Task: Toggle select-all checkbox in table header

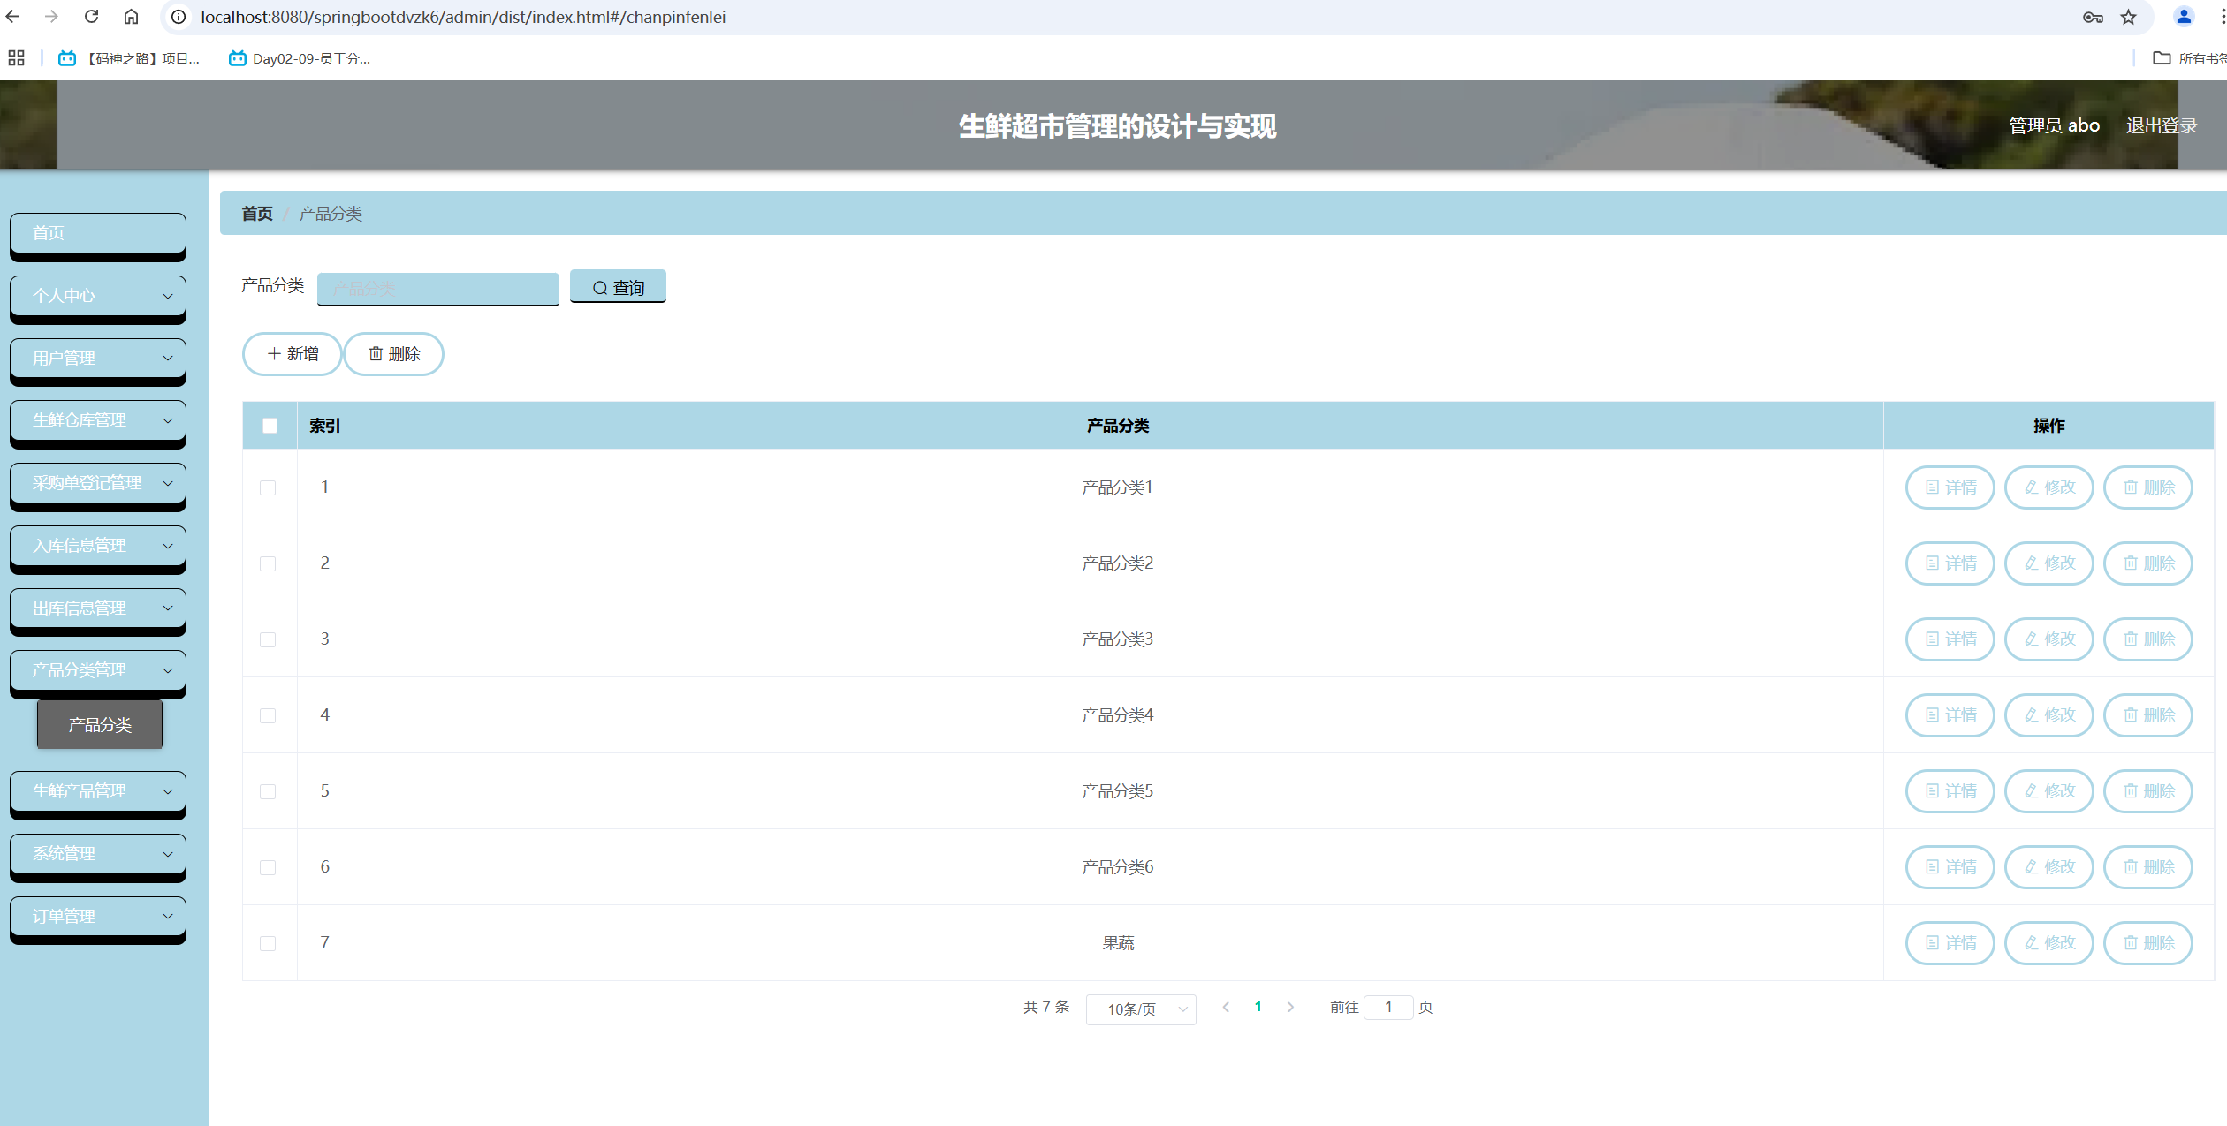Action: pyautogui.click(x=270, y=426)
